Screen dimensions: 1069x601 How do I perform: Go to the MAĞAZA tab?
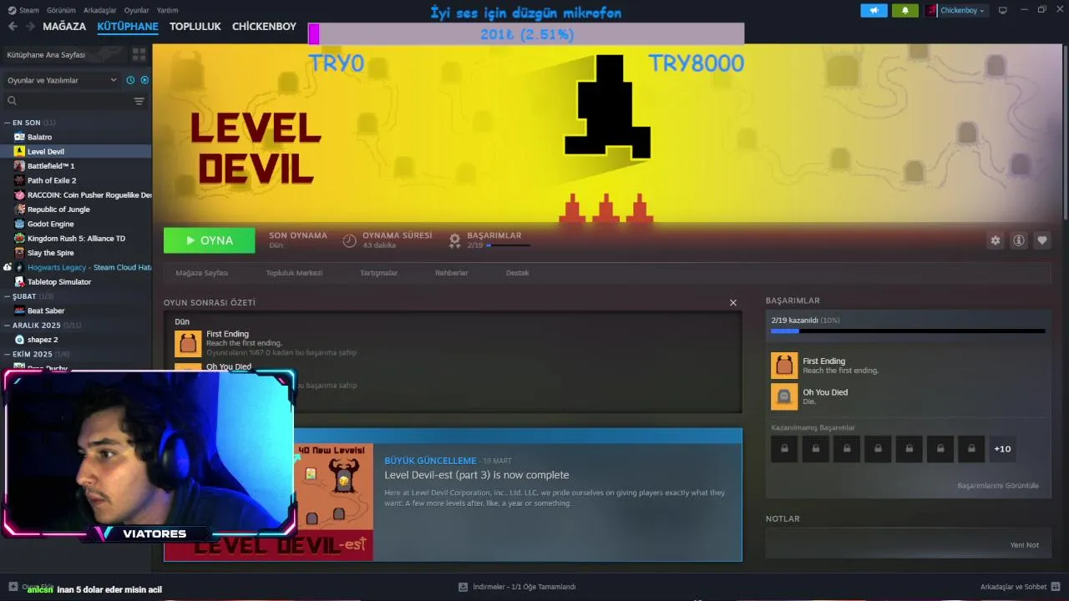pos(64,27)
